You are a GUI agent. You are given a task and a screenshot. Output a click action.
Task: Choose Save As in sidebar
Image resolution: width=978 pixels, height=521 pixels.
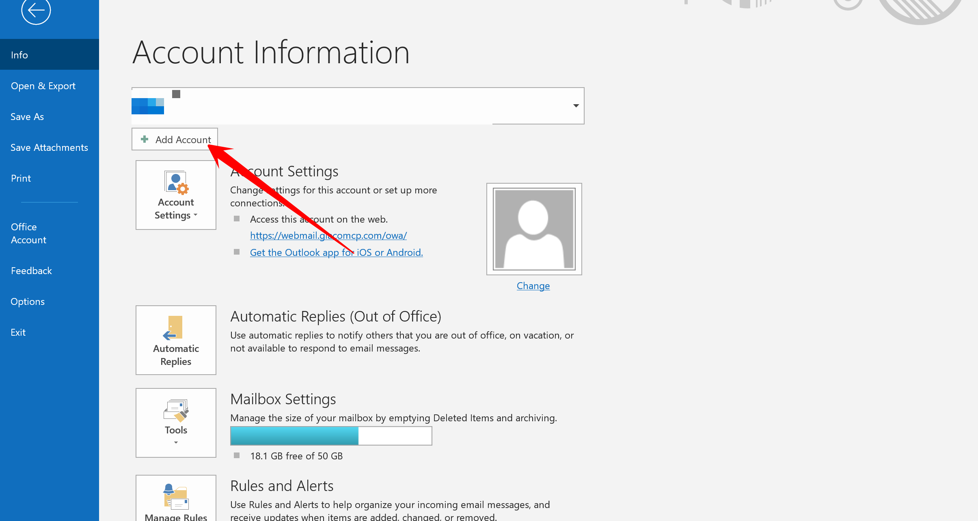pos(27,117)
